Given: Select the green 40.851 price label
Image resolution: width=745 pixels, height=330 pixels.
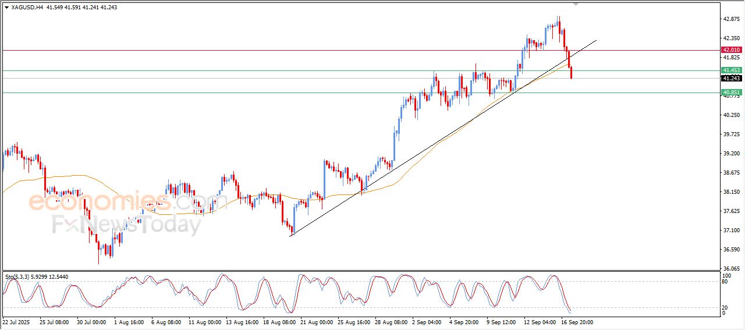Looking at the screenshot, I should pos(731,93).
